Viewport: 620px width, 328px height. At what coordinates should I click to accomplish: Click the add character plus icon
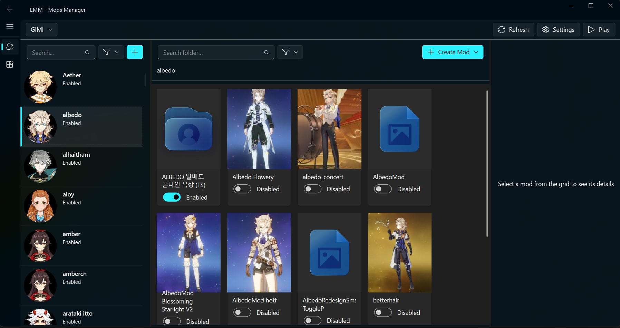[x=135, y=52]
